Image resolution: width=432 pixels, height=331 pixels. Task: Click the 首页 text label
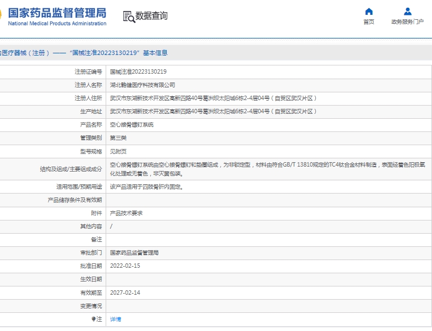click(369, 22)
